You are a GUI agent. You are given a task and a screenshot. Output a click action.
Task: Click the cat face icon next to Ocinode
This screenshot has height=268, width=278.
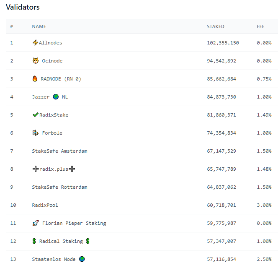(36, 61)
